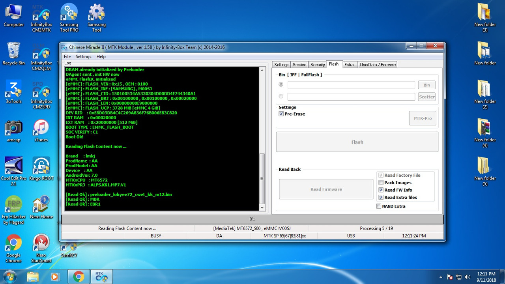Open New folder (4) on desktop
Viewport: 505px width, 284px height.
coord(485,134)
